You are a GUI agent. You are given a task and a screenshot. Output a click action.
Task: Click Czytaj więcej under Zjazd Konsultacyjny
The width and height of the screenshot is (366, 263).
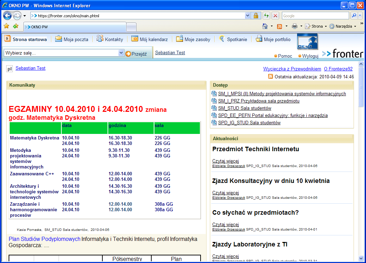[x=225, y=193]
